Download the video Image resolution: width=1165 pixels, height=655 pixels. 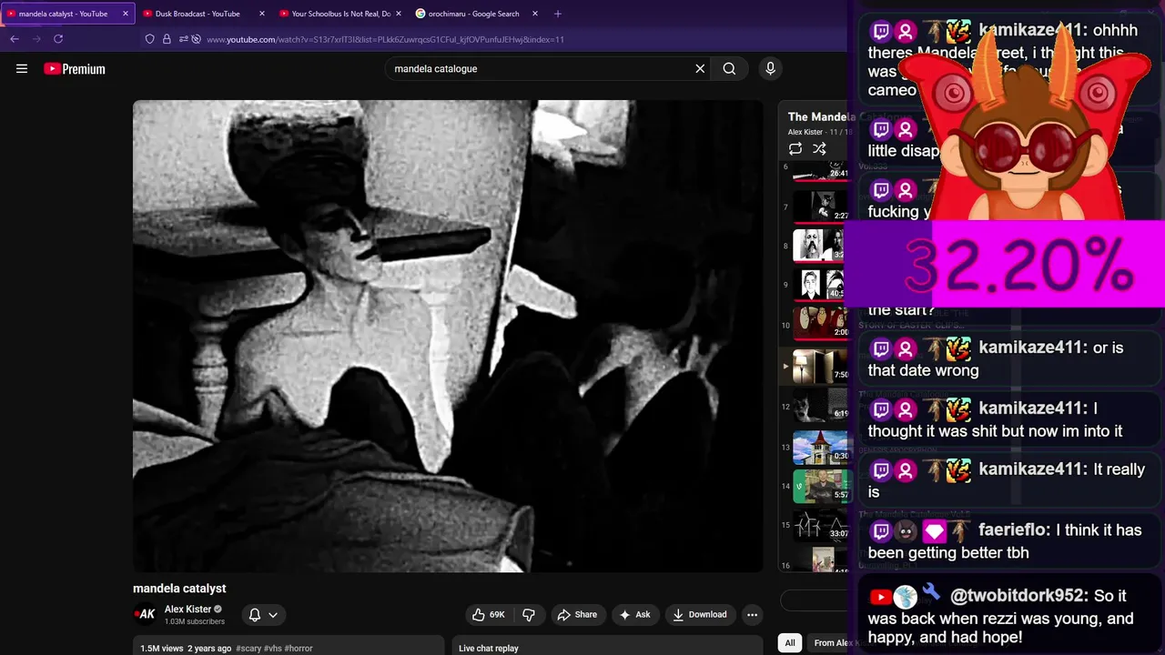point(700,615)
